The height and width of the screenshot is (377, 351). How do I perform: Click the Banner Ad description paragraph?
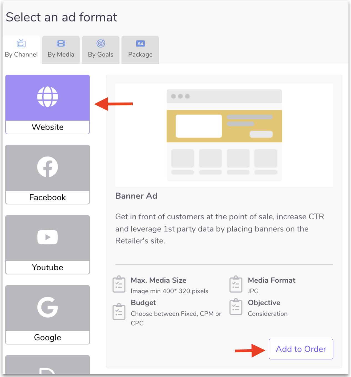coord(220,229)
